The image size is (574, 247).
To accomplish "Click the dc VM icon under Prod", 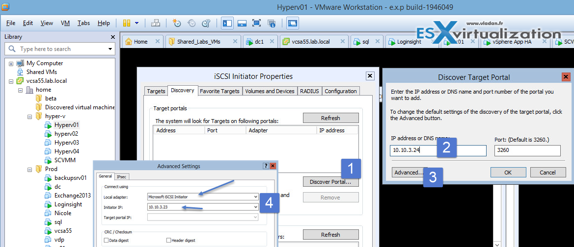I will 49,187.
